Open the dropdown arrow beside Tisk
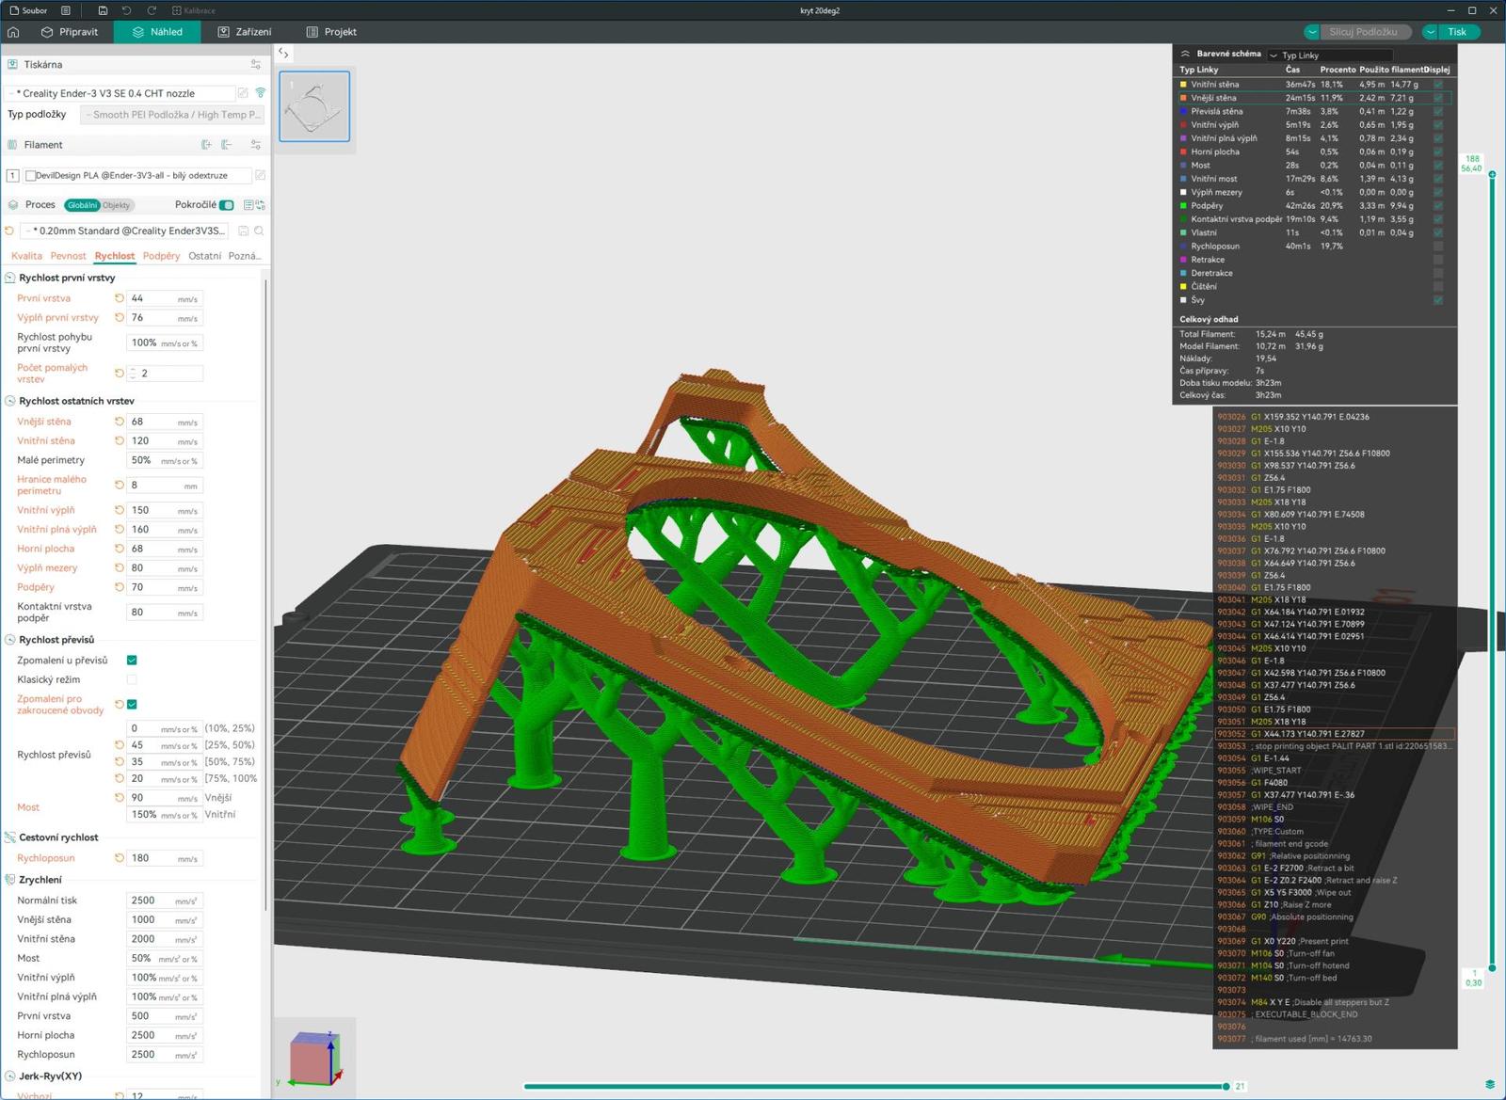1506x1100 pixels. pos(1431,32)
